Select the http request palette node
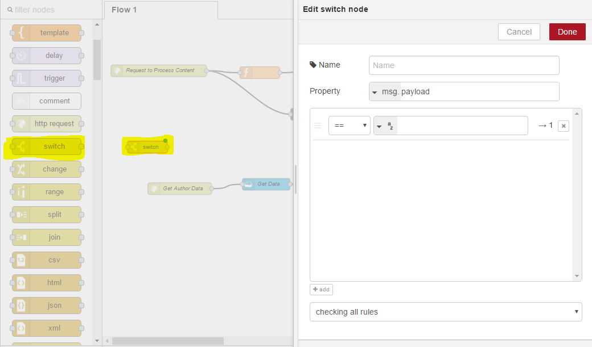The width and height of the screenshot is (592, 347). click(x=47, y=124)
